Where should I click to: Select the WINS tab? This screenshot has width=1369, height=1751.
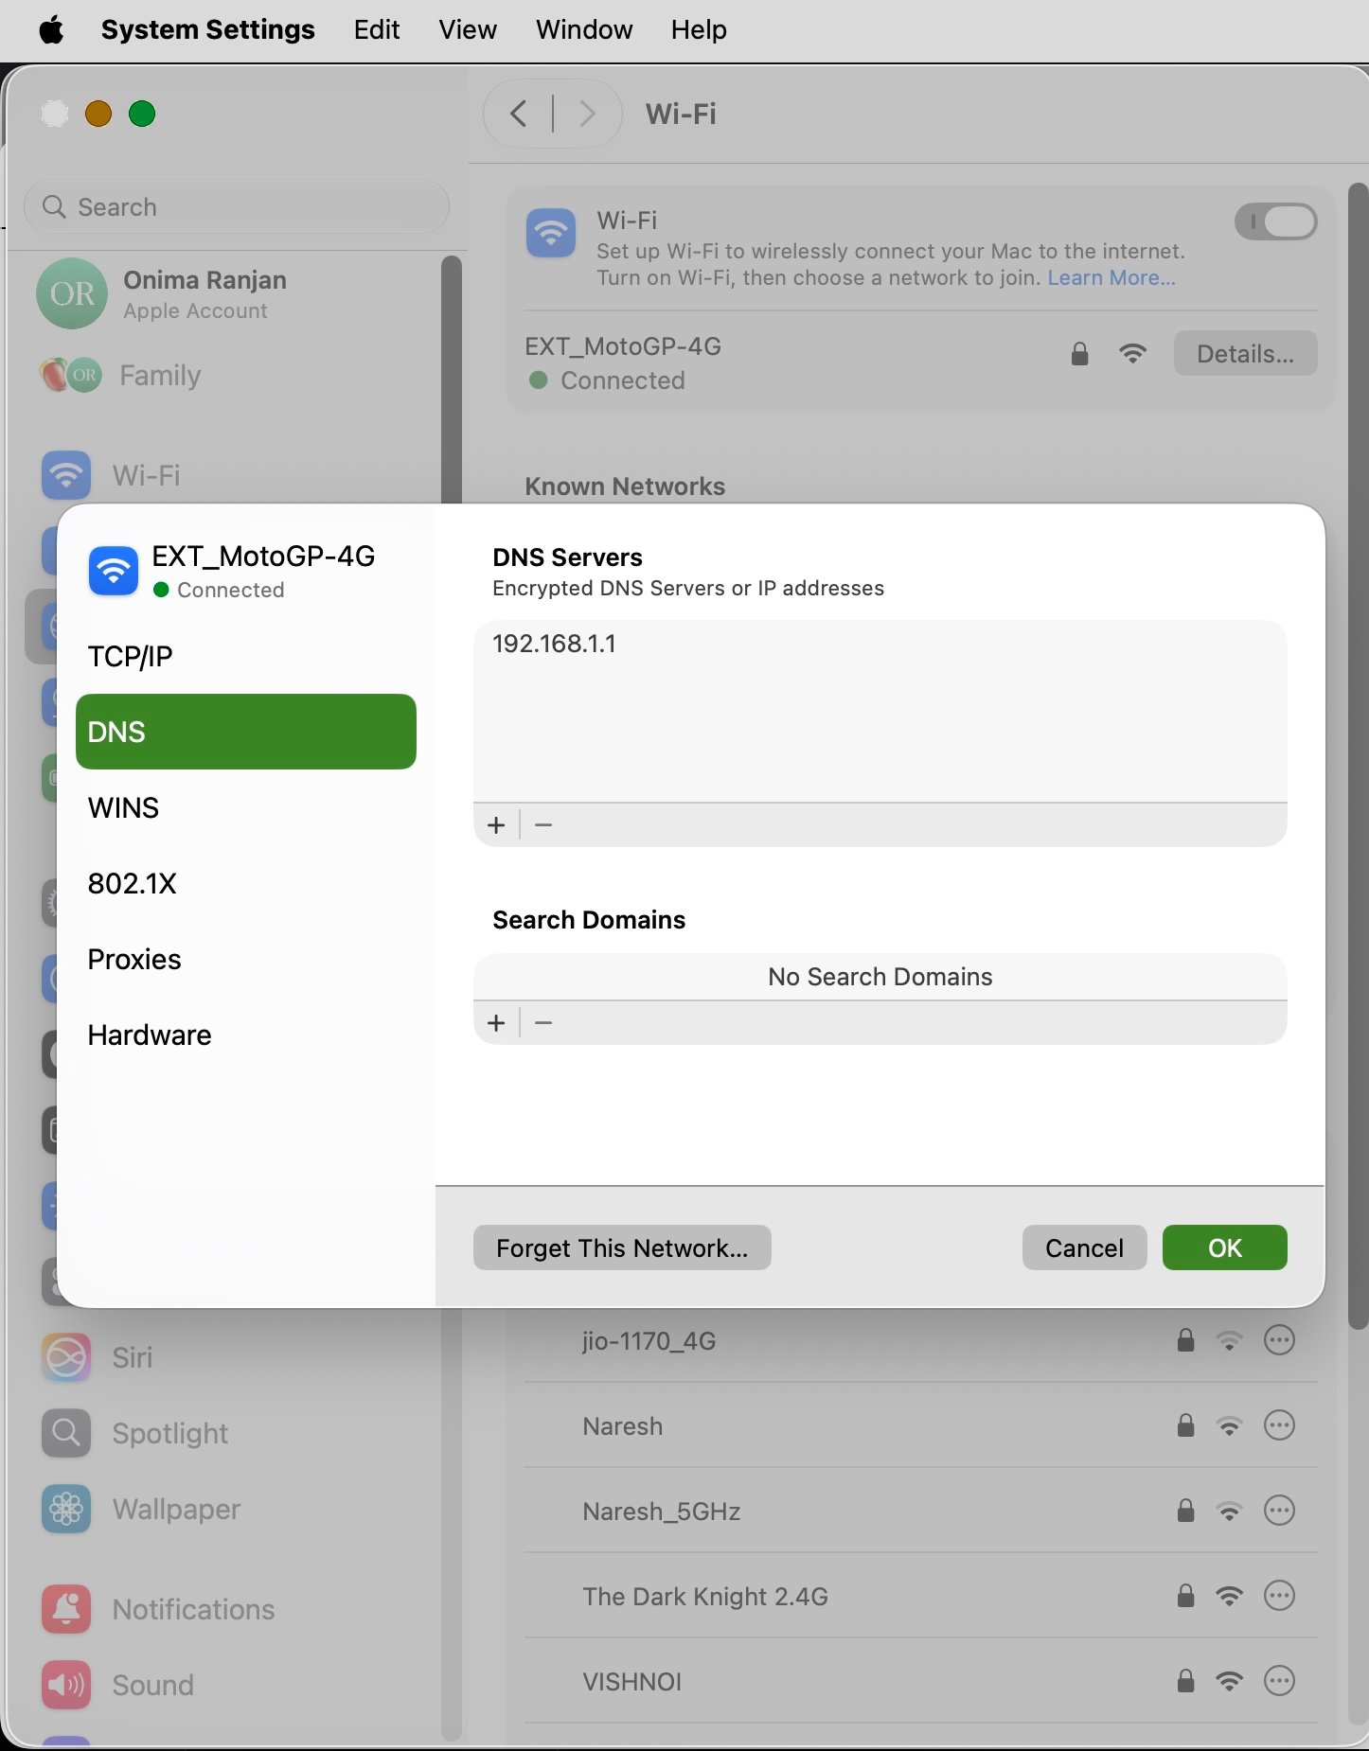[246, 808]
